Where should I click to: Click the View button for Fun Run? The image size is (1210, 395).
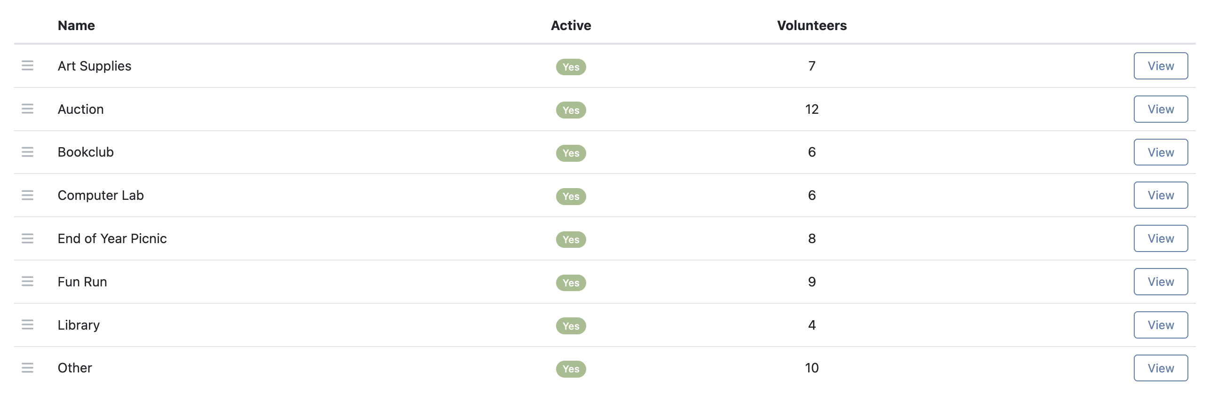point(1161,282)
